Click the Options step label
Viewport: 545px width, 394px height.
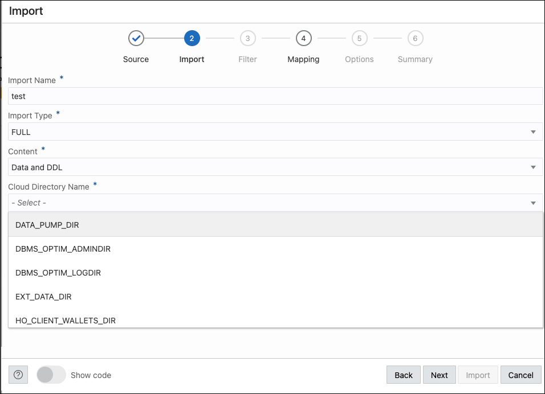359,59
